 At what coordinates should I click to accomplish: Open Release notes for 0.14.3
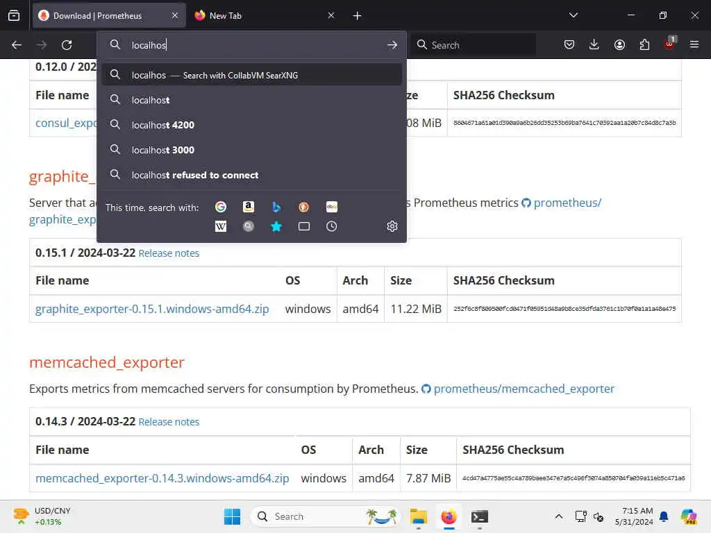[169, 421]
